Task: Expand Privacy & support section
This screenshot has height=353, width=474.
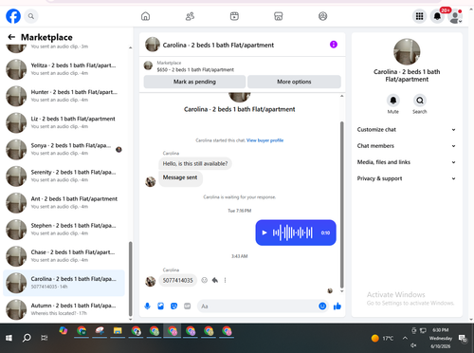Action: pos(407,178)
